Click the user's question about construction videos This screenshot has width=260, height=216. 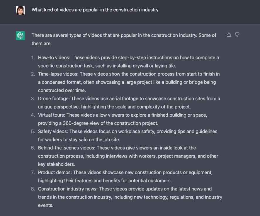coord(95,10)
